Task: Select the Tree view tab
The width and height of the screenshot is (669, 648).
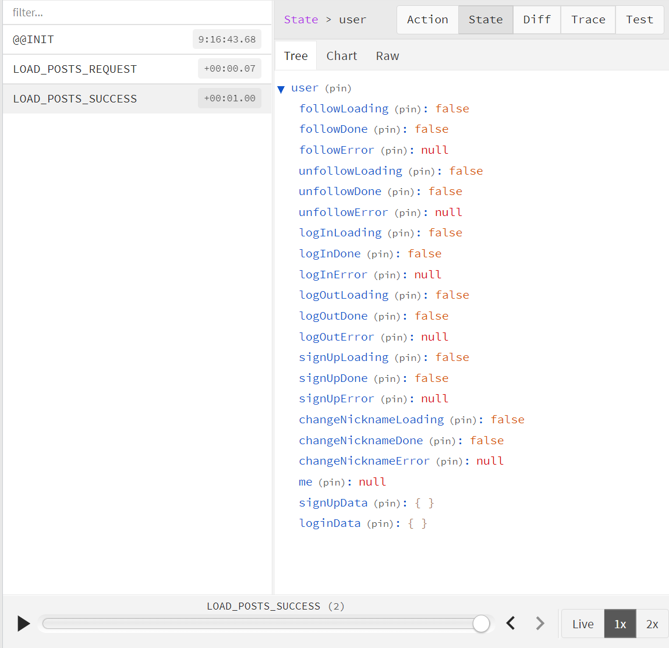Action: [296, 56]
